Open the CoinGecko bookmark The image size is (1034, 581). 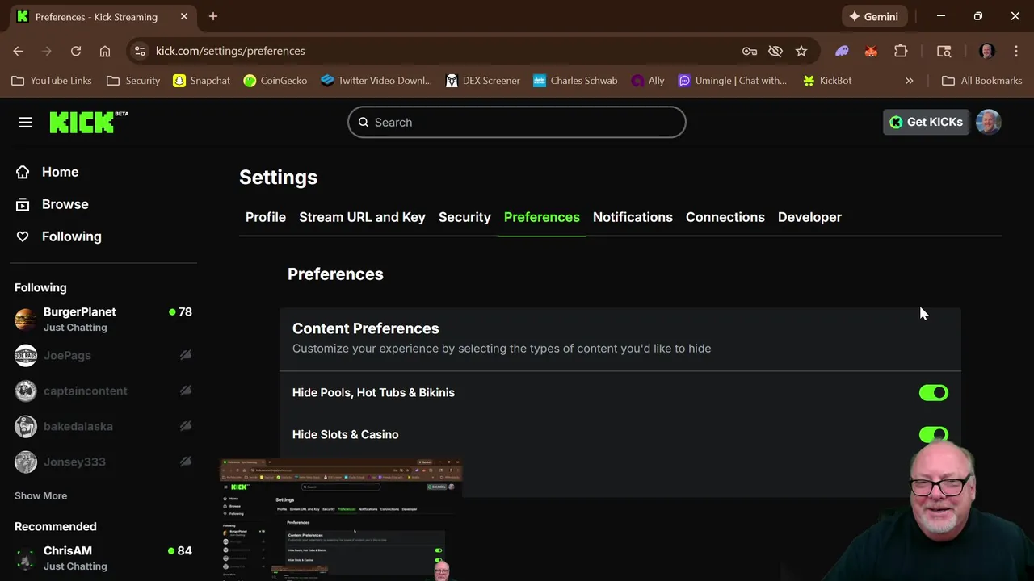[x=275, y=81]
